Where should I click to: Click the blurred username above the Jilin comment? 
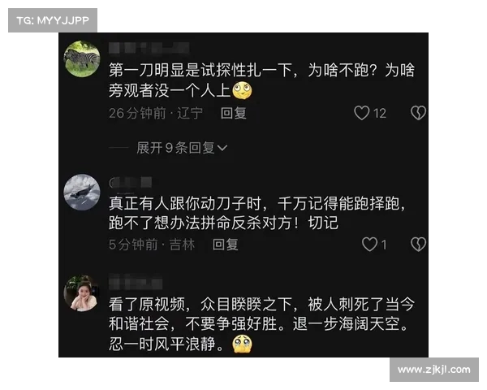point(131,182)
